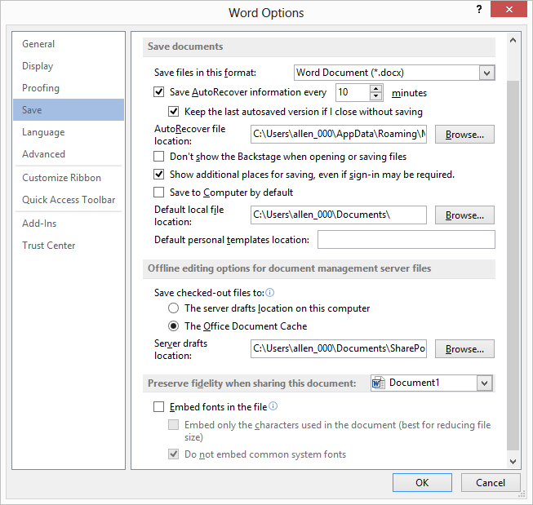
Task: Browse for Default local file location
Action: coord(464,215)
